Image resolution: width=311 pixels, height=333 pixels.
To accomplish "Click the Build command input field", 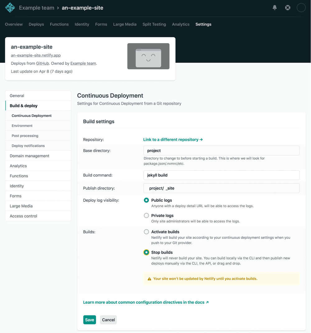I will (221, 175).
